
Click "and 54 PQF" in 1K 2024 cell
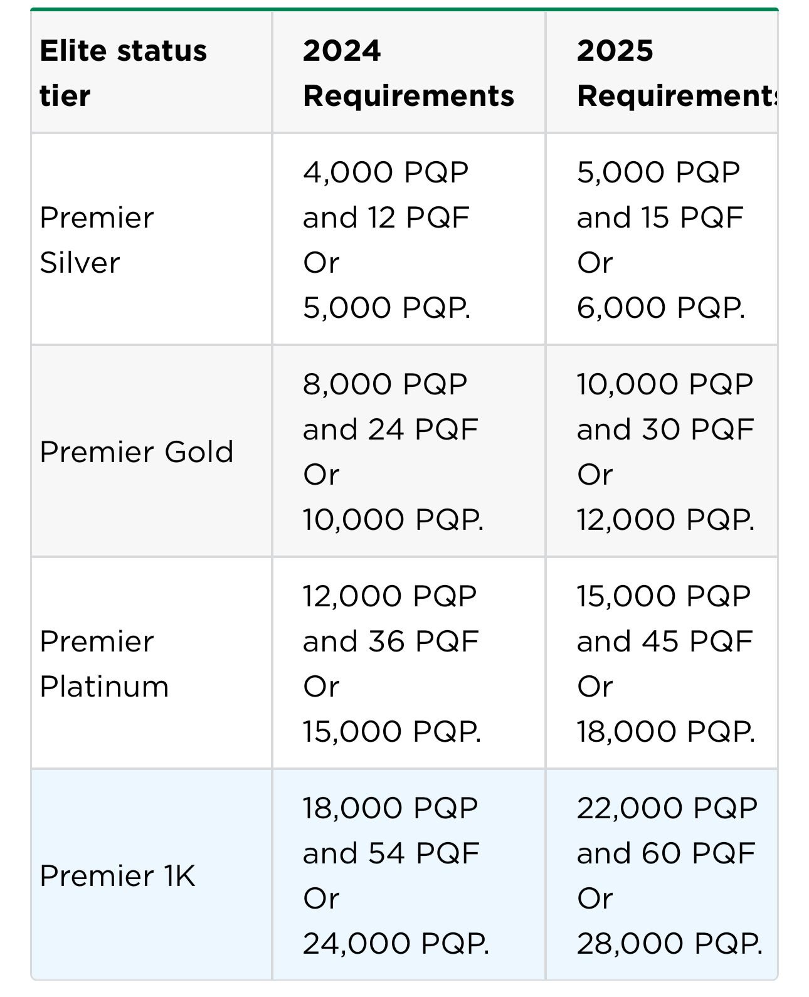390,853
